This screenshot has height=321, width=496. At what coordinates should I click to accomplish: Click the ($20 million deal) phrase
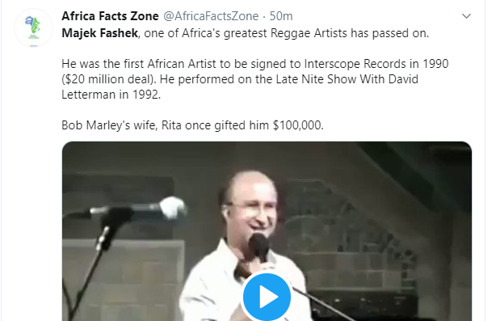coord(109,79)
